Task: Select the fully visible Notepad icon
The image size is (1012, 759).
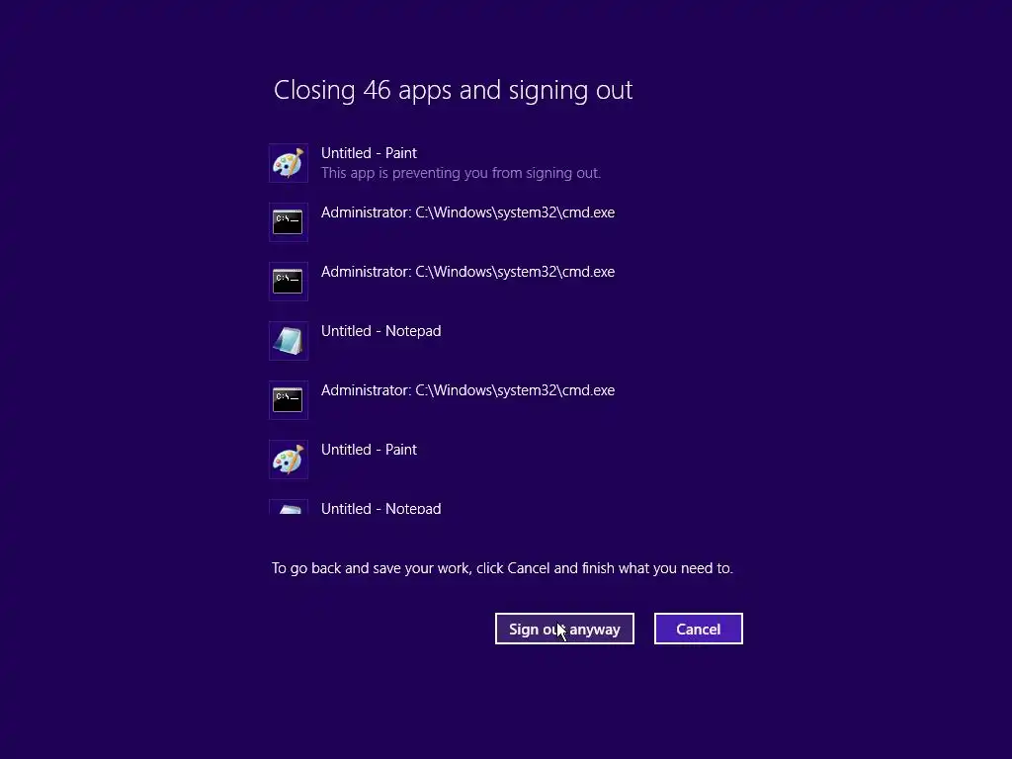Action: coord(288,341)
